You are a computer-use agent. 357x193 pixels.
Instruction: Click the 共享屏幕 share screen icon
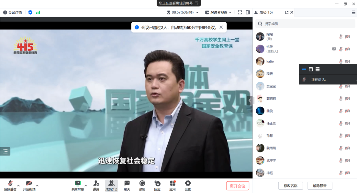tap(78, 184)
